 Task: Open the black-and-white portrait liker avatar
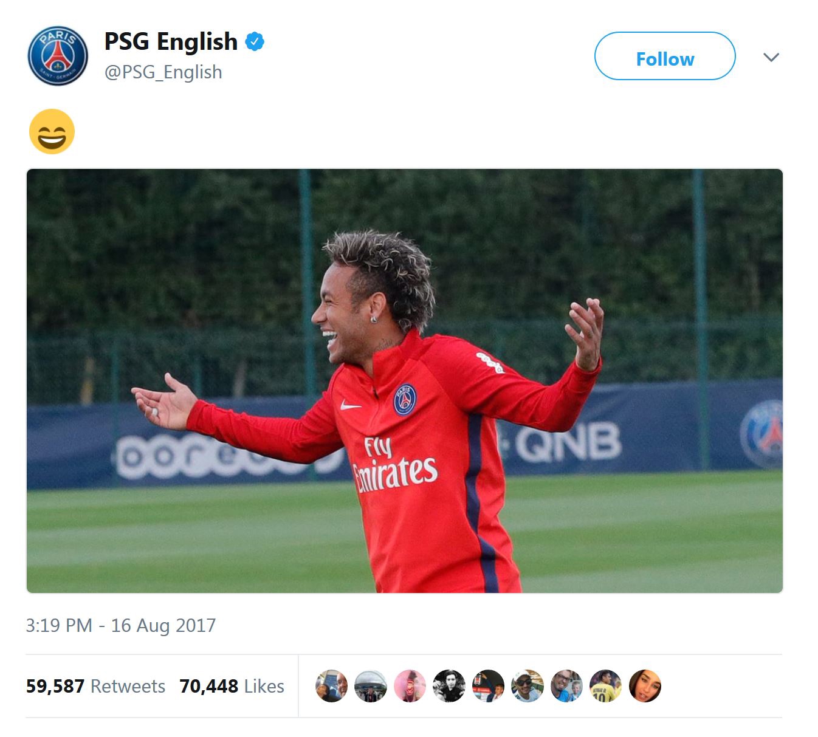[449, 686]
